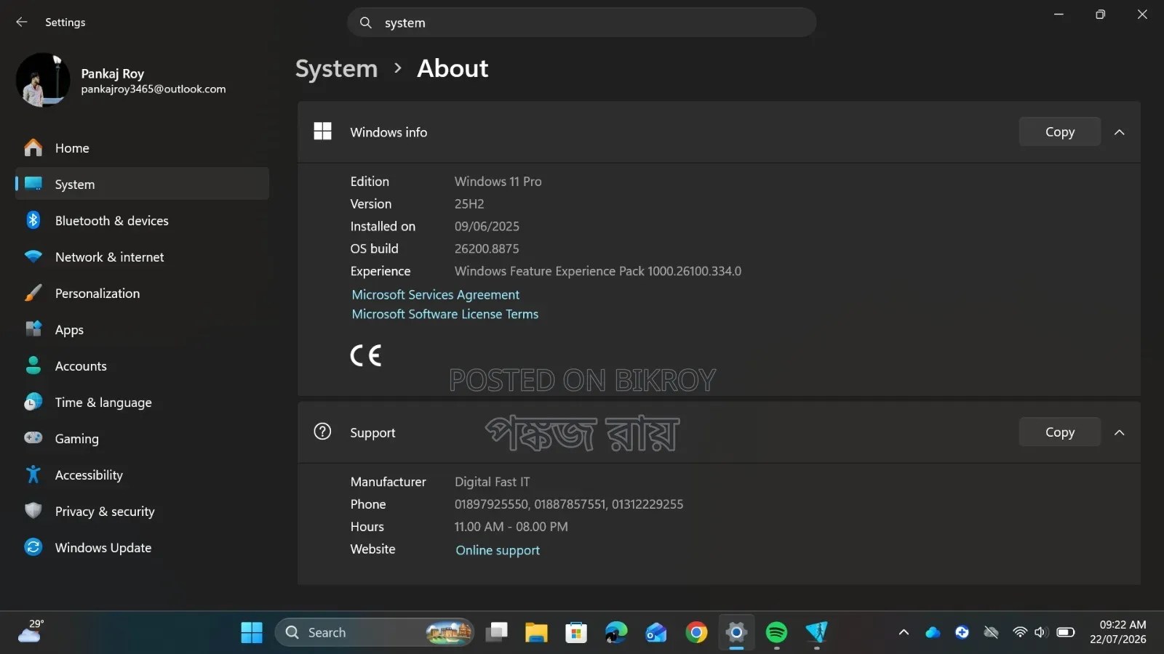The image size is (1164, 654).
Task: Collapse the Support section
Action: 1120,432
